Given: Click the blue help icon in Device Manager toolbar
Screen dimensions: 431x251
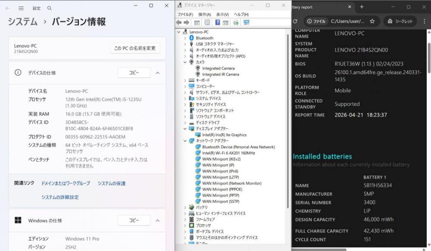Looking at the screenshot, I should [x=217, y=22].
